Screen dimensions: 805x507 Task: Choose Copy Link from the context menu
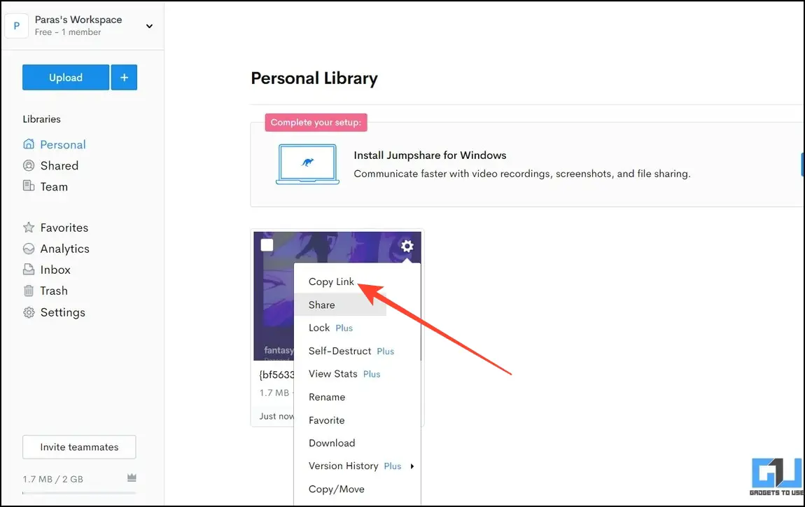pyautogui.click(x=331, y=282)
